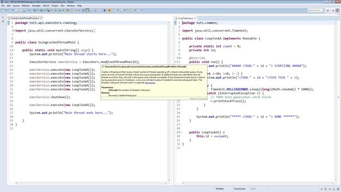Image resolution: width=341 pixels, height=192 pixels.
Task: Click the "private int id;" declaration
Action: (202, 50)
